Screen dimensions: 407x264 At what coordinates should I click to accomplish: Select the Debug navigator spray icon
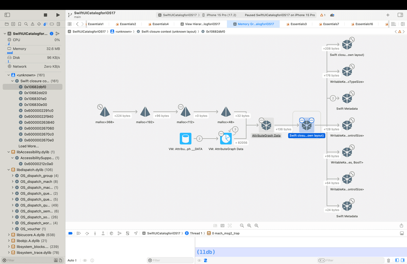pos(46,24)
